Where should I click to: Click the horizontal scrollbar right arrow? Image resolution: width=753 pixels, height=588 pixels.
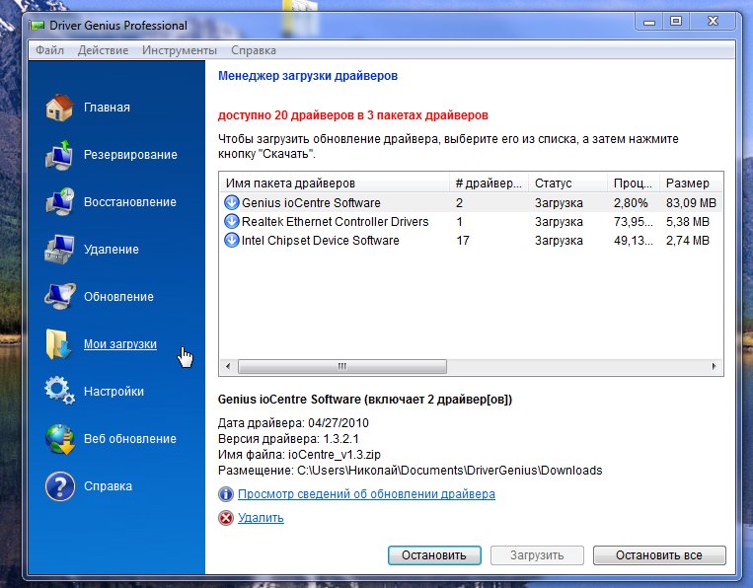[x=715, y=366]
